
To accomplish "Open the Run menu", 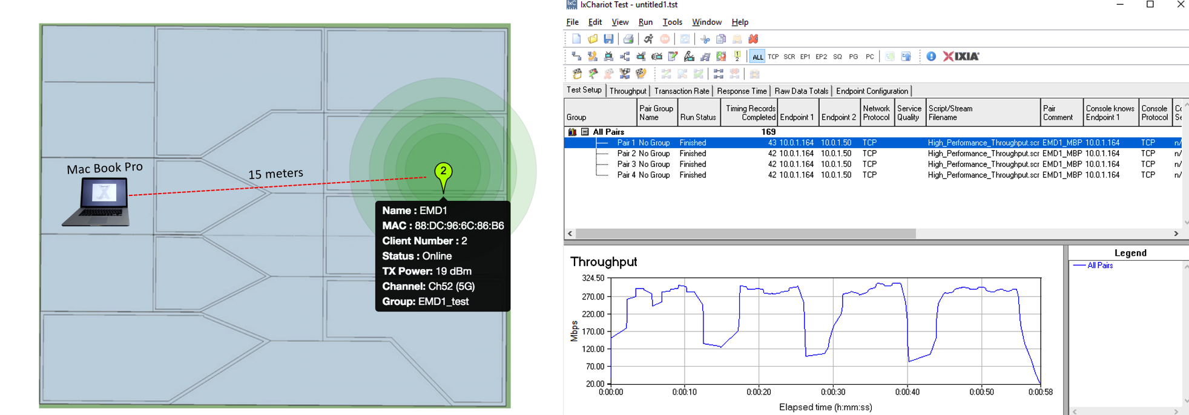I will (x=645, y=22).
